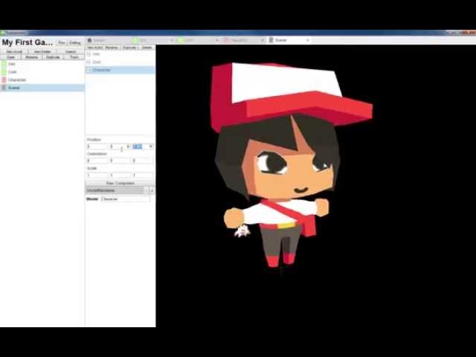The height and width of the screenshot is (357, 476).
Task: Click the Run button beside the project title
Action: coord(62,43)
